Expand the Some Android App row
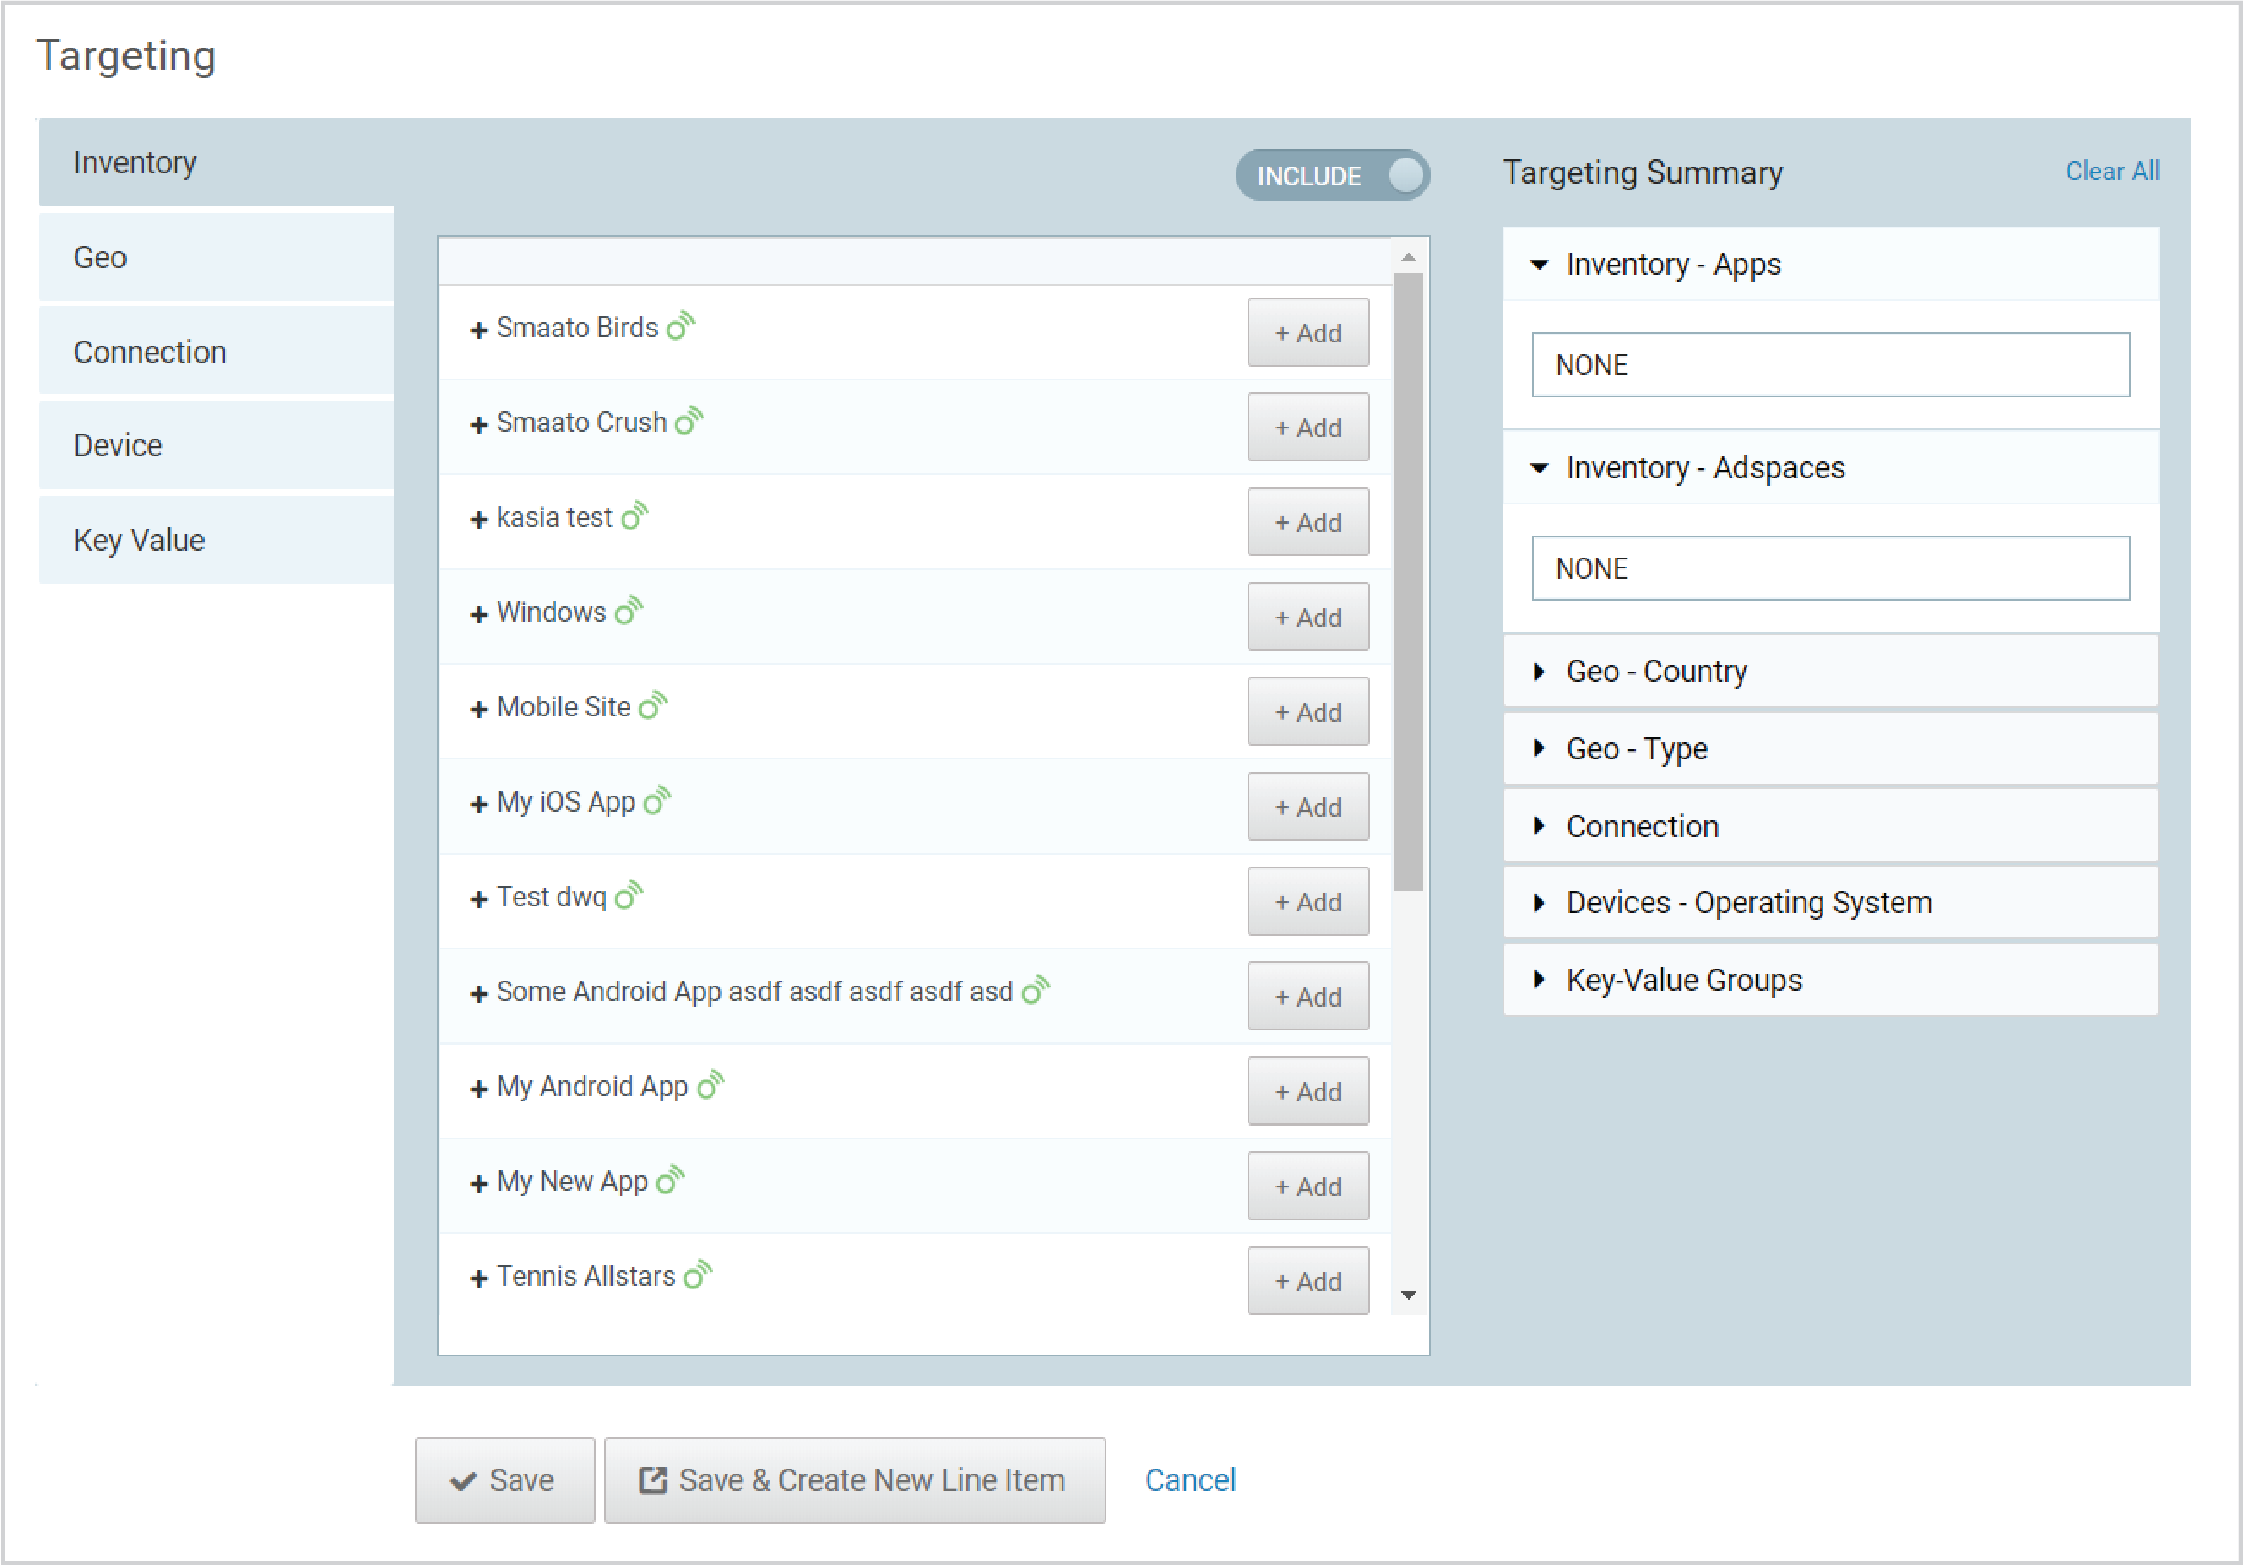The height and width of the screenshot is (1566, 2243). pos(479,994)
